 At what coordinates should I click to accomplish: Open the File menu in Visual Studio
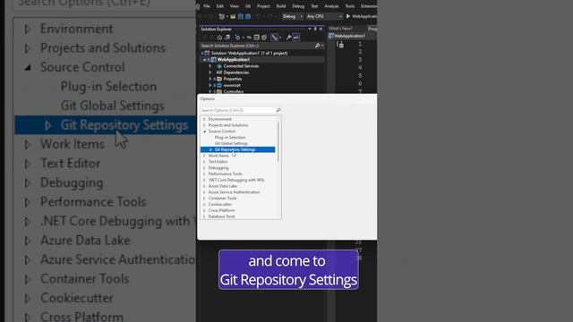pyautogui.click(x=207, y=6)
